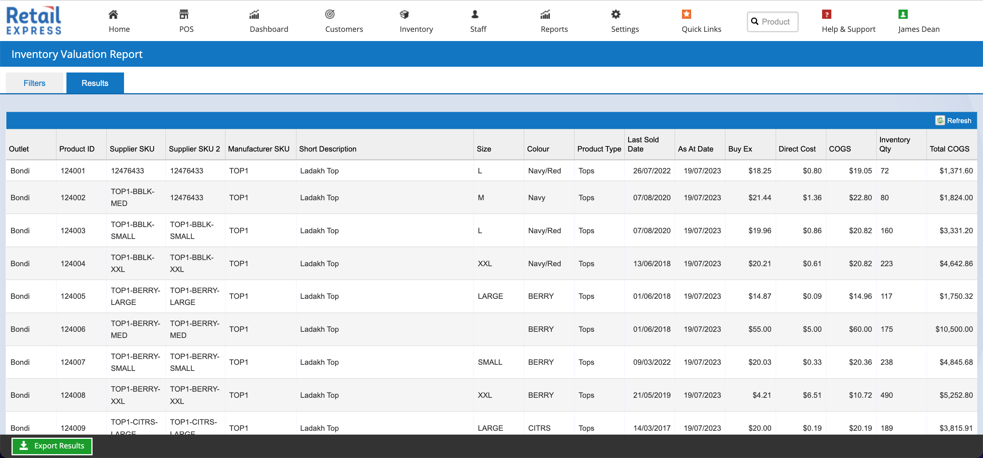Select Total COGS value $10,500.00
Screen dimensions: 983x458
point(954,329)
